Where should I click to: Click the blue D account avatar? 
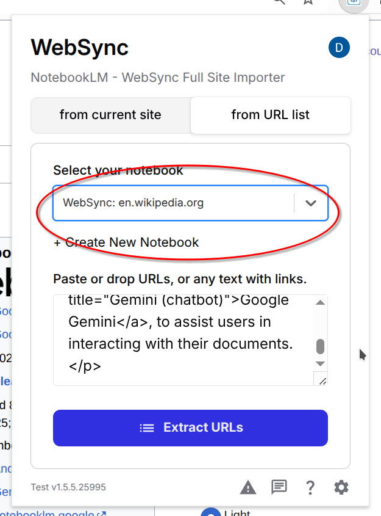point(339,47)
